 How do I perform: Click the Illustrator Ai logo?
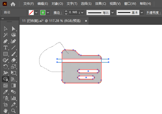(5, 4)
